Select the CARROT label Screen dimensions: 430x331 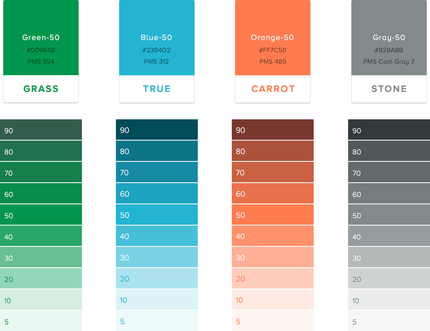coord(273,89)
